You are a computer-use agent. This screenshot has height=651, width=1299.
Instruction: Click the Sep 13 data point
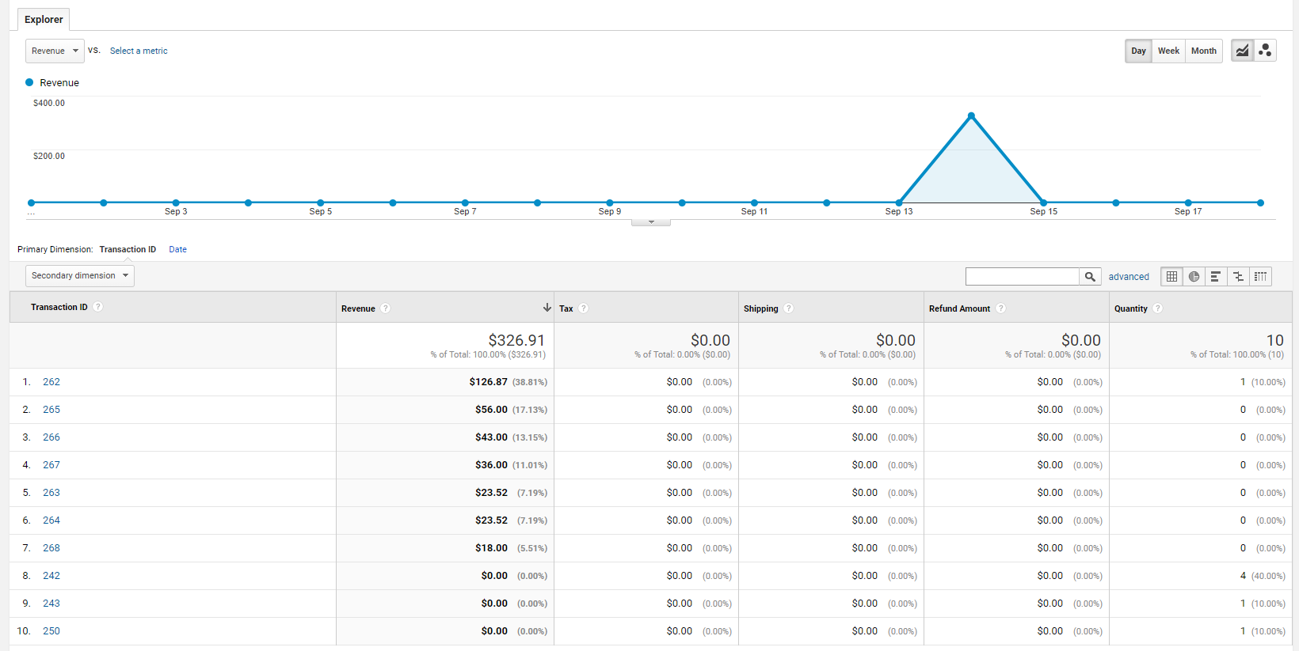[899, 202]
